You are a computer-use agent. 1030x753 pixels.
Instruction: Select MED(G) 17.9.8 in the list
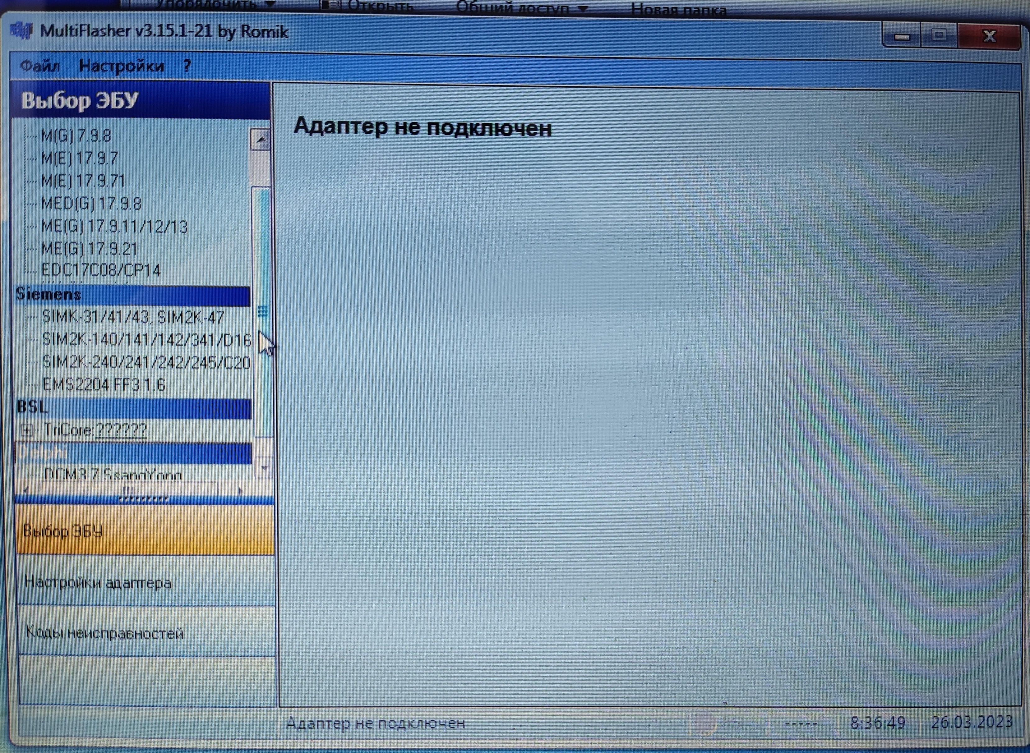[91, 203]
